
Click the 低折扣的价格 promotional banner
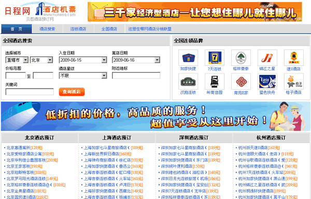tap(155, 117)
